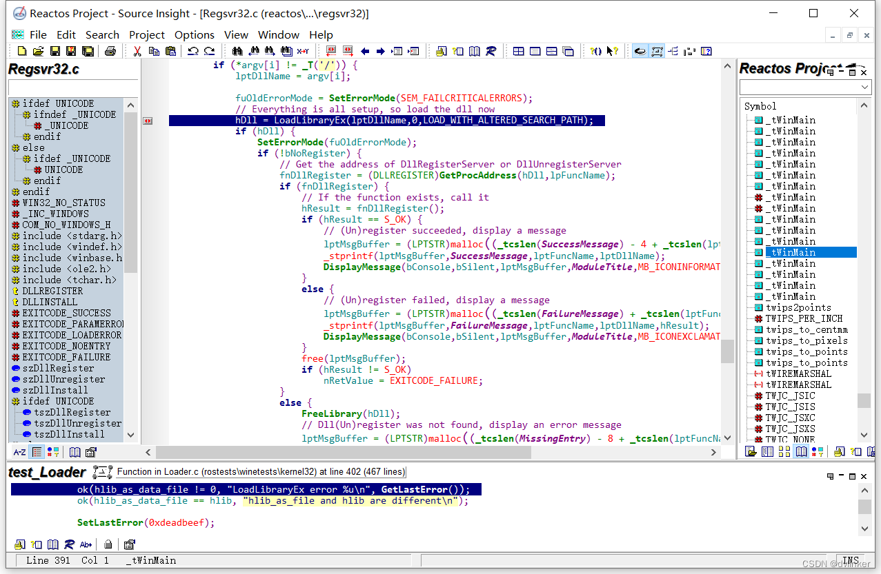Toggle the Relation Window view button
The image size is (881, 574).
[x=673, y=51]
